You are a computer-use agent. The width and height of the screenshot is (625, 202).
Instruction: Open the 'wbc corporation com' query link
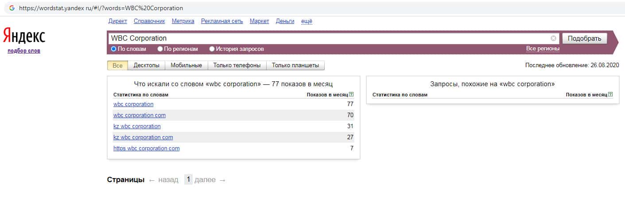[x=140, y=115]
